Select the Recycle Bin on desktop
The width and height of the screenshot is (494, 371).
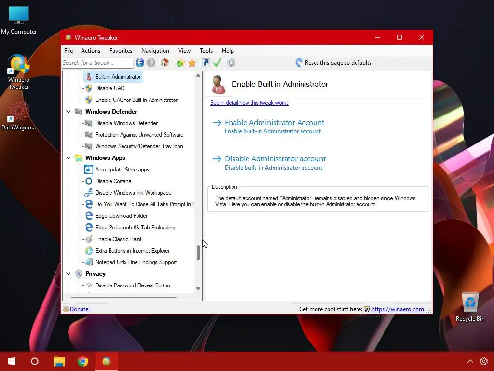[470, 307]
